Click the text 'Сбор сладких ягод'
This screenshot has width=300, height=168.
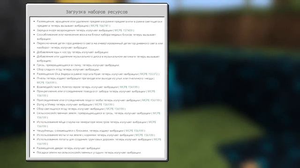tap(49, 70)
